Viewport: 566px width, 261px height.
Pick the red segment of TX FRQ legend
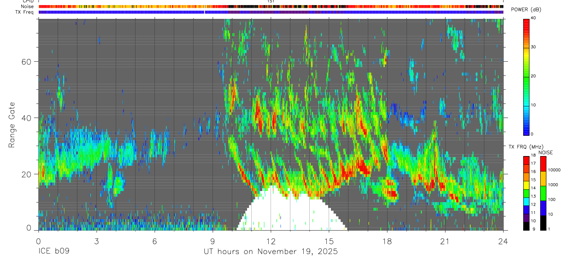tap(526, 160)
